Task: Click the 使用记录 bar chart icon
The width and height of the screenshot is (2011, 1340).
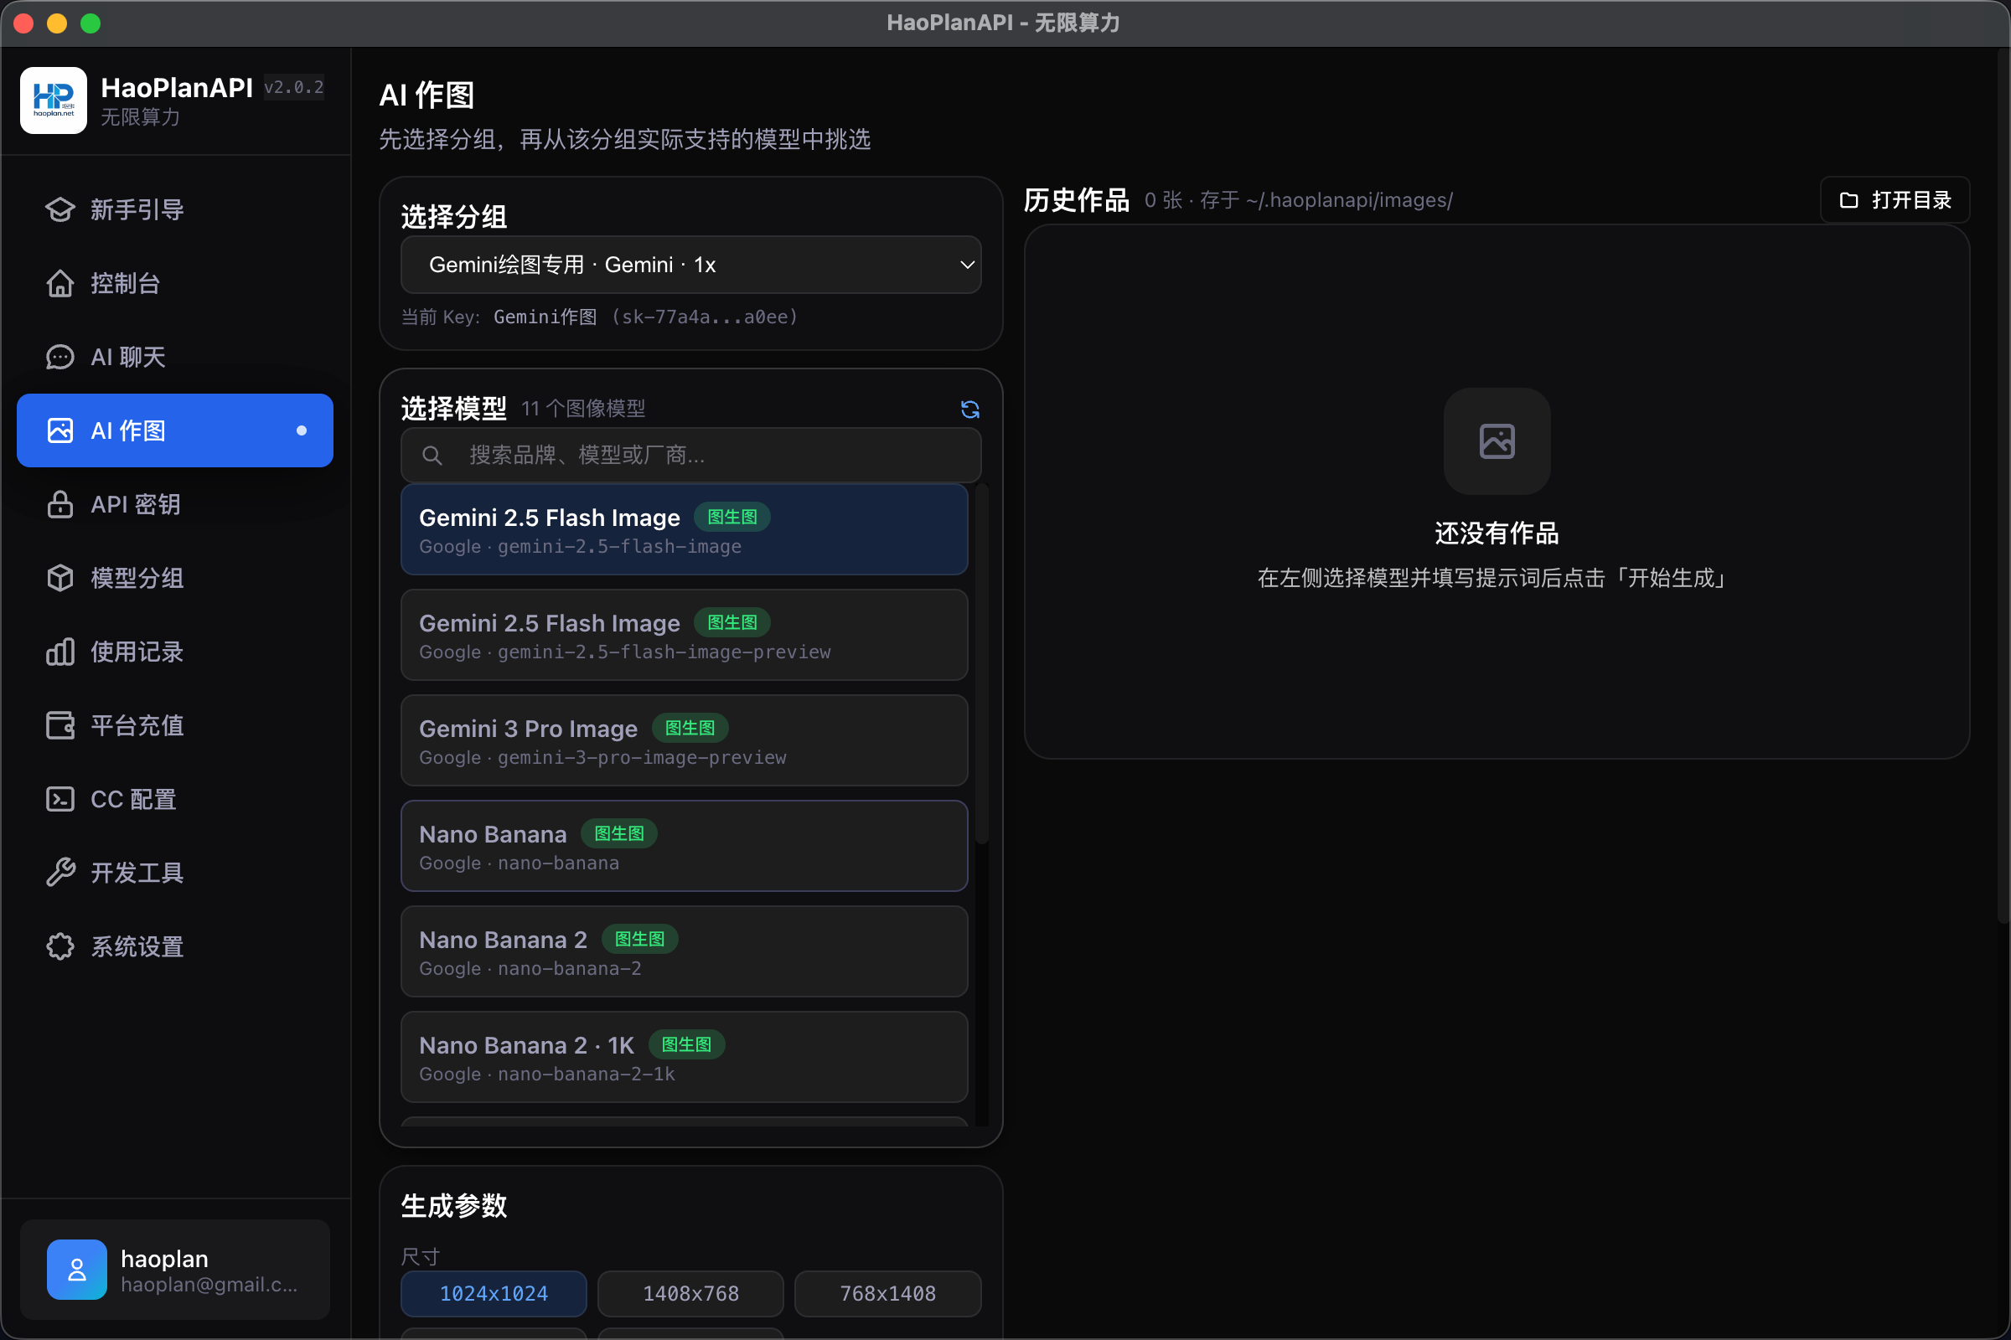Action: point(59,652)
